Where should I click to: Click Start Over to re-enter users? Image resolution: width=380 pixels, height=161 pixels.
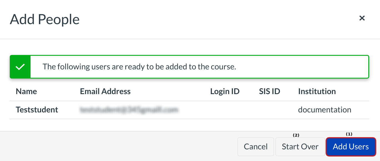300,147
